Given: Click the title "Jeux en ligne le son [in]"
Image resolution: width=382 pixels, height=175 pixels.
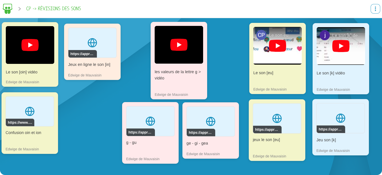Looking at the screenshot, I should (89, 64).
